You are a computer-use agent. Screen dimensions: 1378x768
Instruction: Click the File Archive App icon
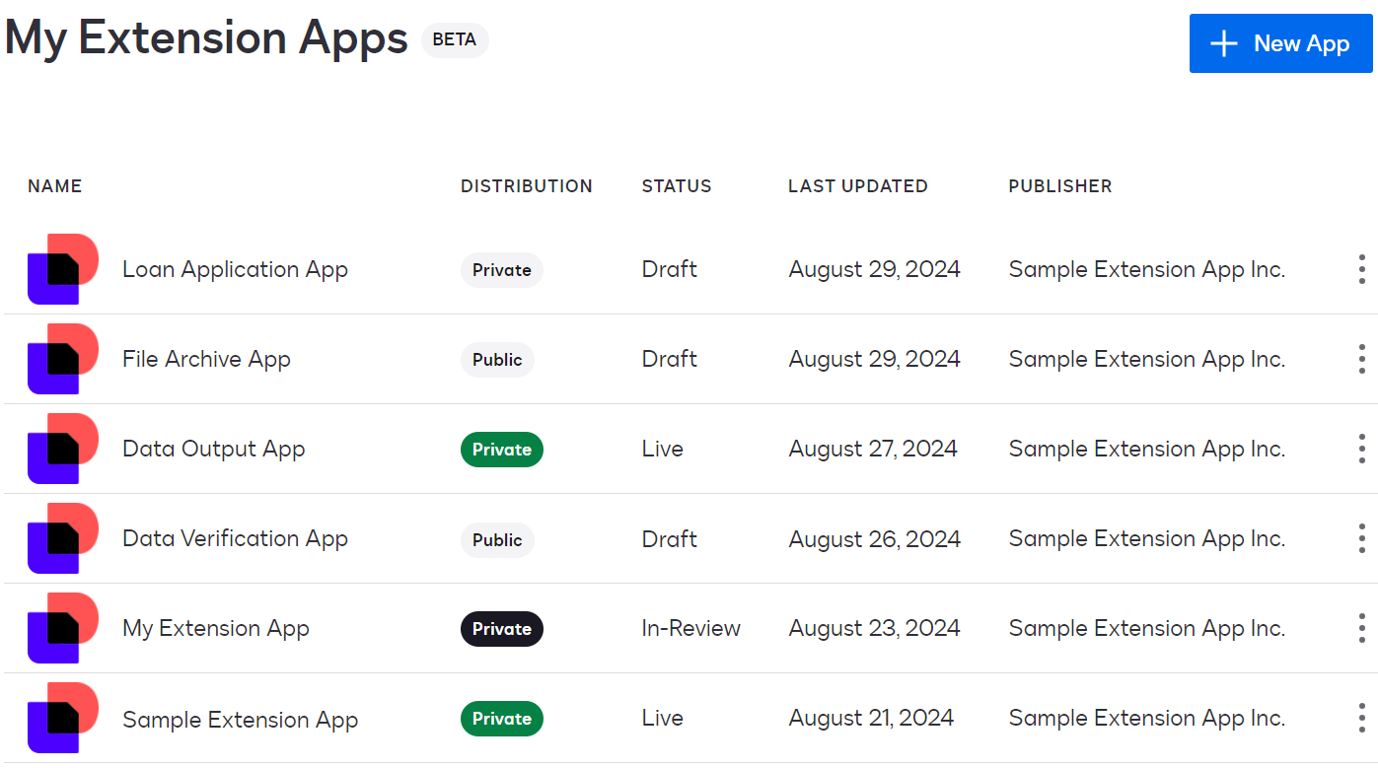[x=62, y=358]
